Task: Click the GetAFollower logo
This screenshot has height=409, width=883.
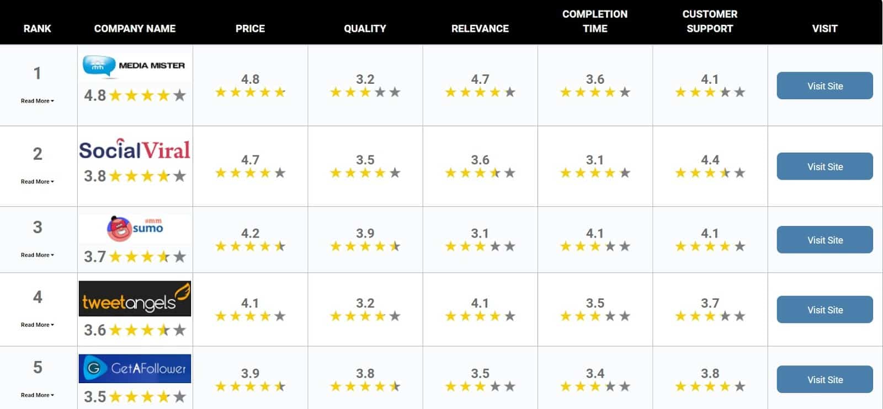Action: click(x=135, y=369)
